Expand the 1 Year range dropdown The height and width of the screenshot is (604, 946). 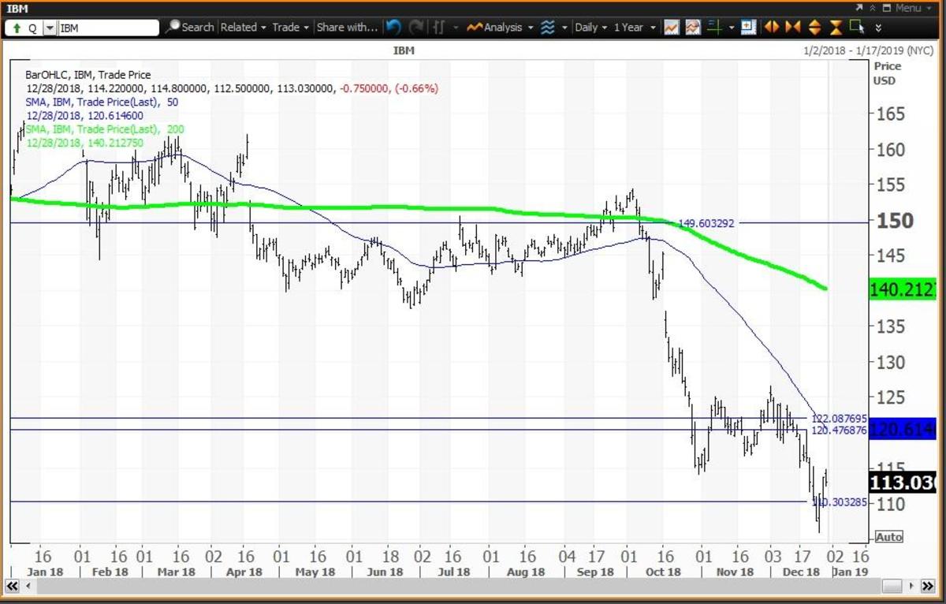point(633,27)
